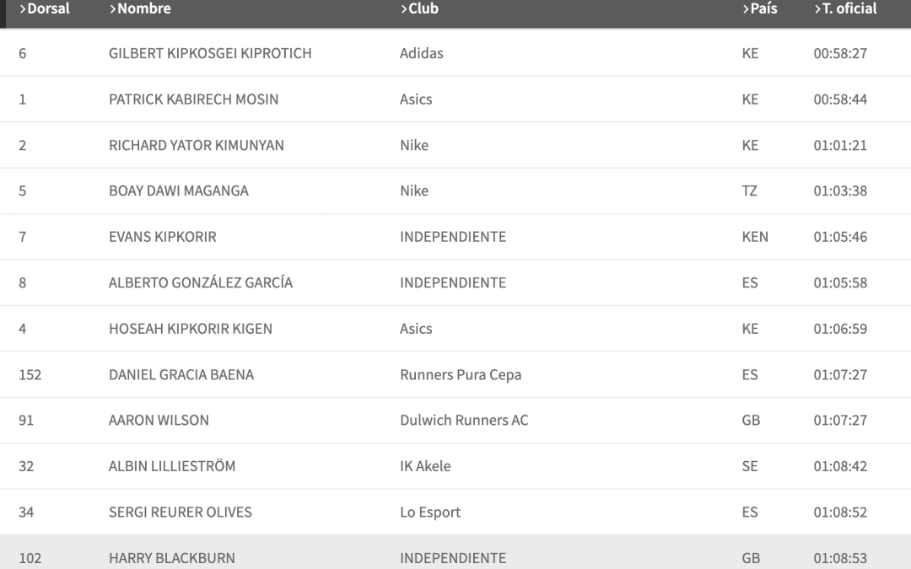Open Boay Dawi Maganga's entry

(x=178, y=191)
